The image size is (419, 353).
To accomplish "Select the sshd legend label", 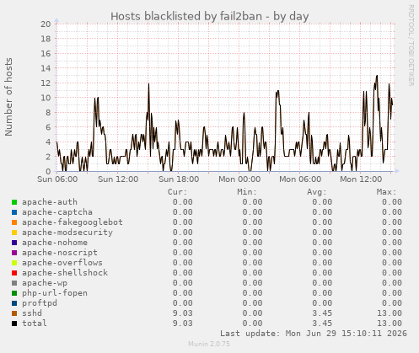I will [x=32, y=313].
